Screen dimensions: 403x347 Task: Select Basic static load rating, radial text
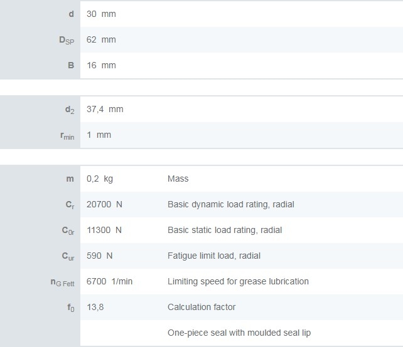tap(225, 230)
